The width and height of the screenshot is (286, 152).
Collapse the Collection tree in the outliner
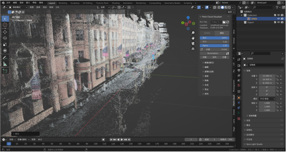tap(242, 15)
